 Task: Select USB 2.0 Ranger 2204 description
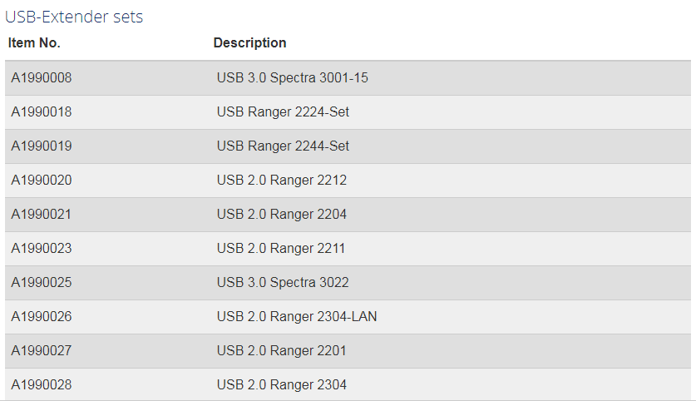(x=281, y=215)
